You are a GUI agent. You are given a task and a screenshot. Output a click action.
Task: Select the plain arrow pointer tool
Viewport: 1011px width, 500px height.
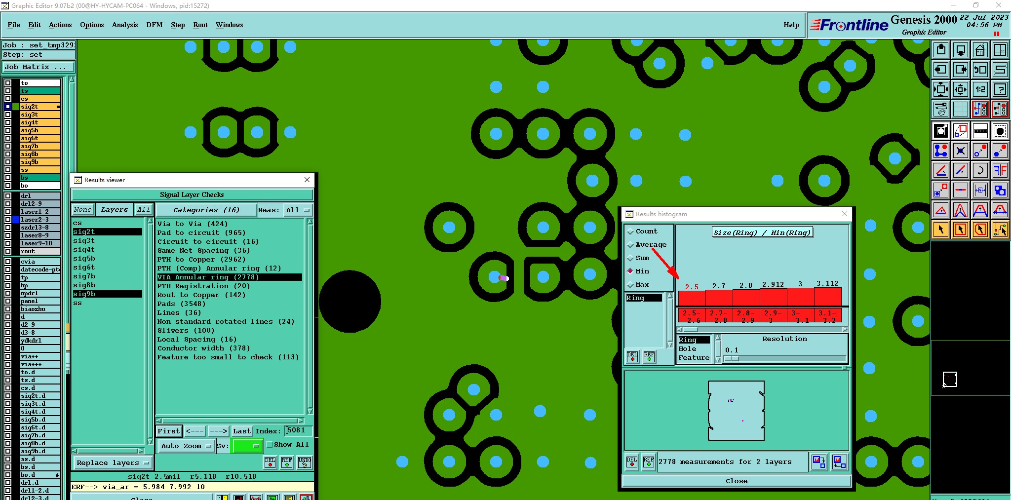tap(941, 230)
